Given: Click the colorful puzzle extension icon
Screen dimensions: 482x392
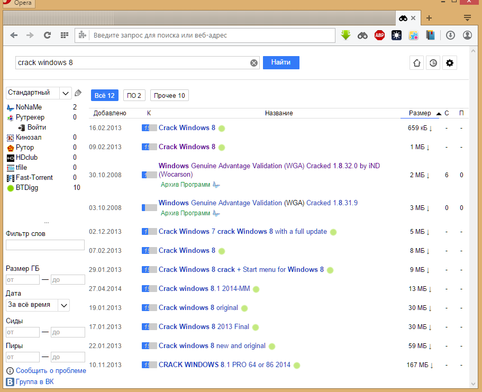Looking at the screenshot, I should coord(413,35).
